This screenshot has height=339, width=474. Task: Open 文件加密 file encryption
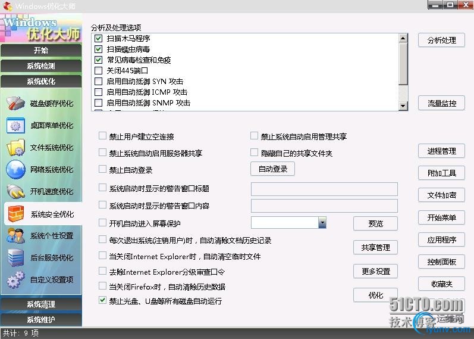(442, 195)
